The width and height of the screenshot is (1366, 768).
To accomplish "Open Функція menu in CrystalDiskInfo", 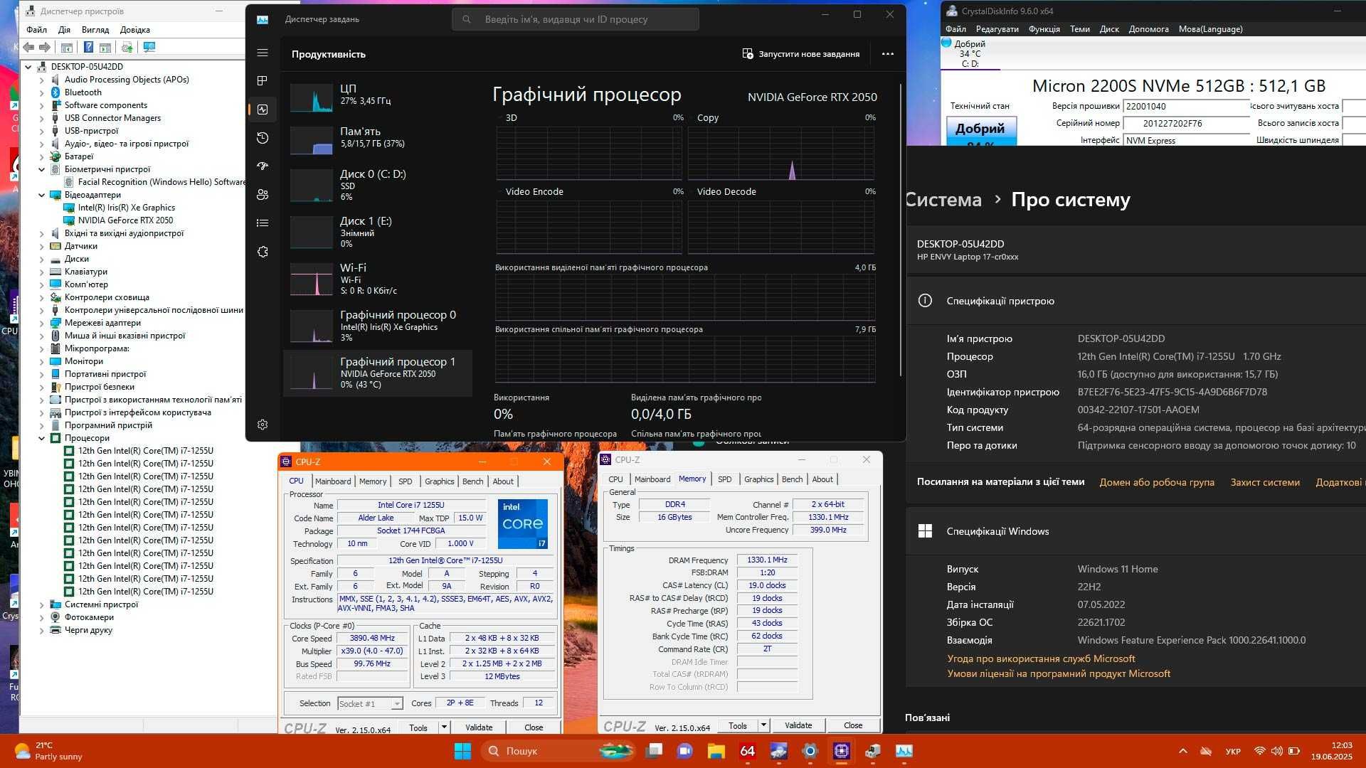I will pyautogui.click(x=1044, y=29).
